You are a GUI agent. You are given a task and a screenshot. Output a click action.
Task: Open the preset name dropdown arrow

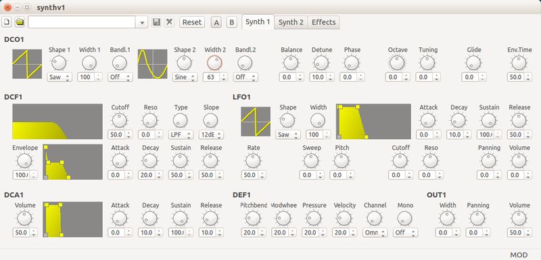[142, 22]
